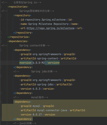Click the closing </repositories> tag

coord(19,37)
